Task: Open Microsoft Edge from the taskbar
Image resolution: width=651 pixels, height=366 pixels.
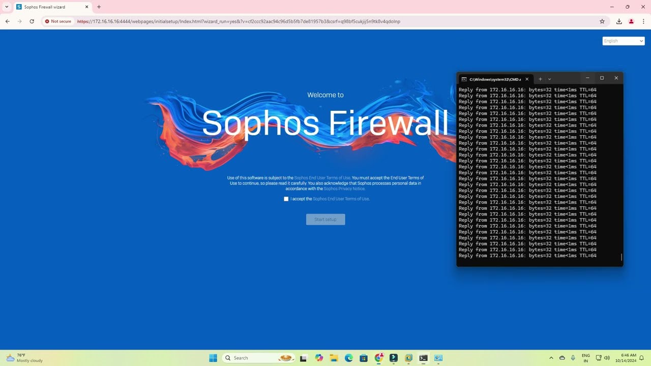Action: coord(349,358)
